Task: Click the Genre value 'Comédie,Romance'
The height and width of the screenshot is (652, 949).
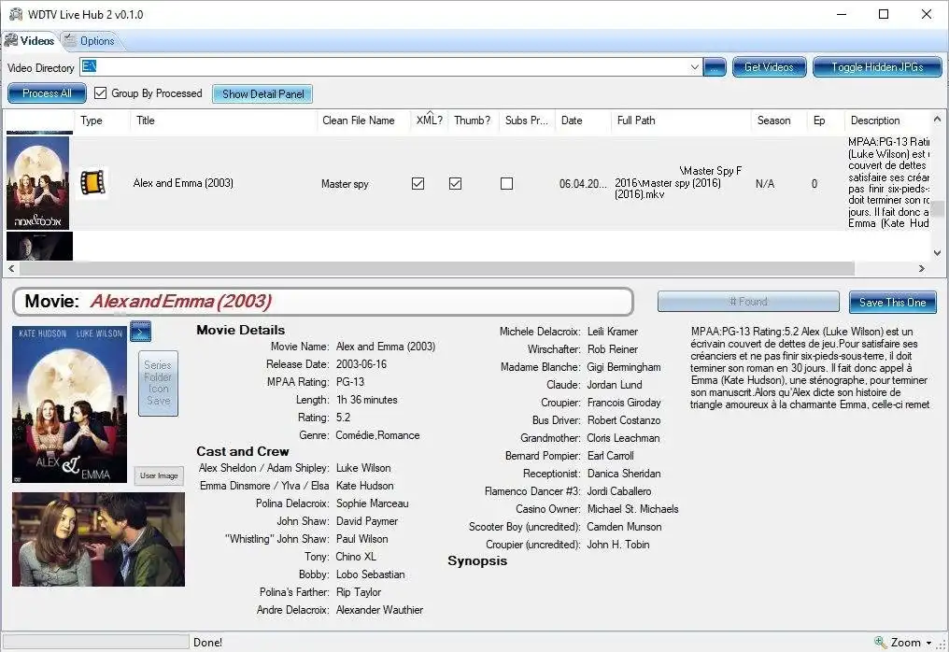Action: coord(377,435)
